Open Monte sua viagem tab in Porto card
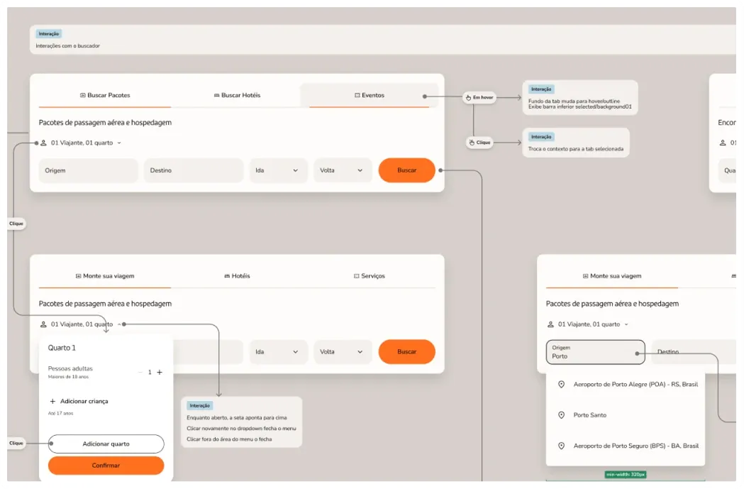 (x=612, y=276)
